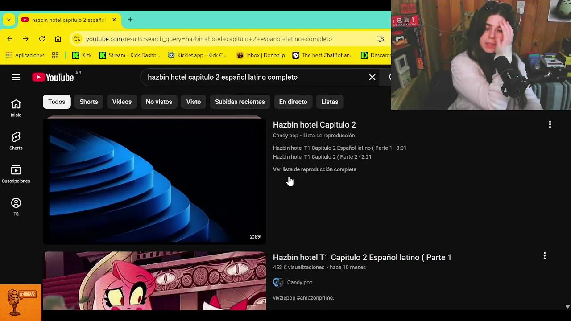Open the Stream - Kick Dashboard bookmark
The width and height of the screenshot is (571, 321).
[130, 55]
